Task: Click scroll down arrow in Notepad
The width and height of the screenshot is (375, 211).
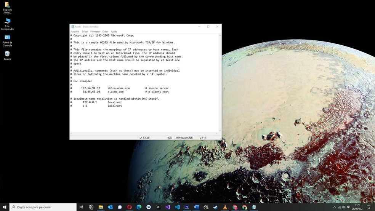Action: [x=220, y=130]
